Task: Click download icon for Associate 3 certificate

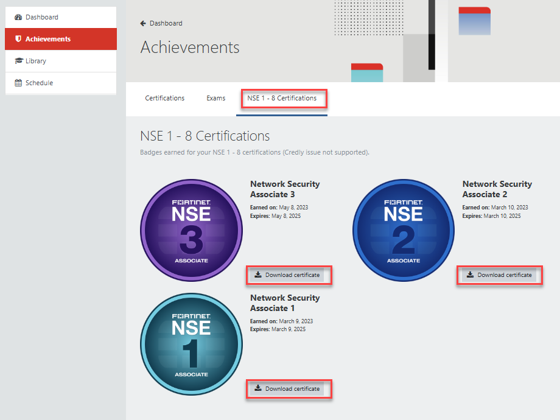Action: point(258,275)
